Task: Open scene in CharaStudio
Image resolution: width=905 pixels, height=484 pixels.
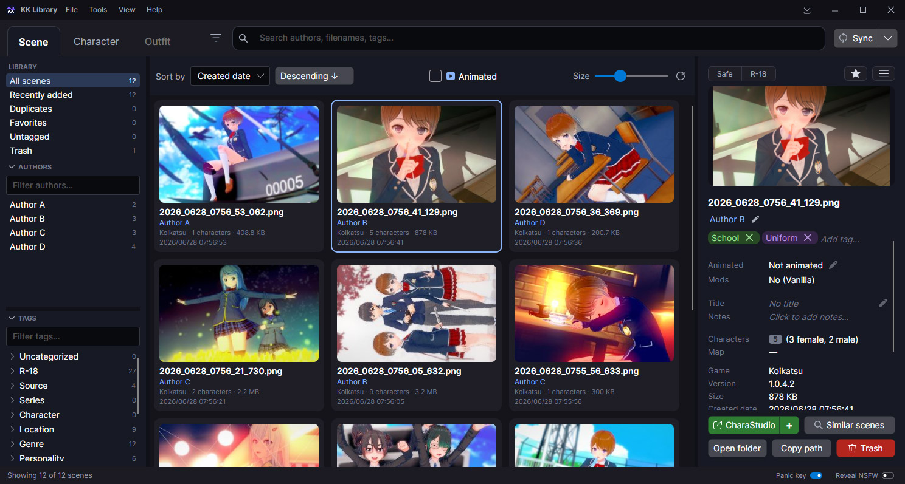Action: pos(744,426)
